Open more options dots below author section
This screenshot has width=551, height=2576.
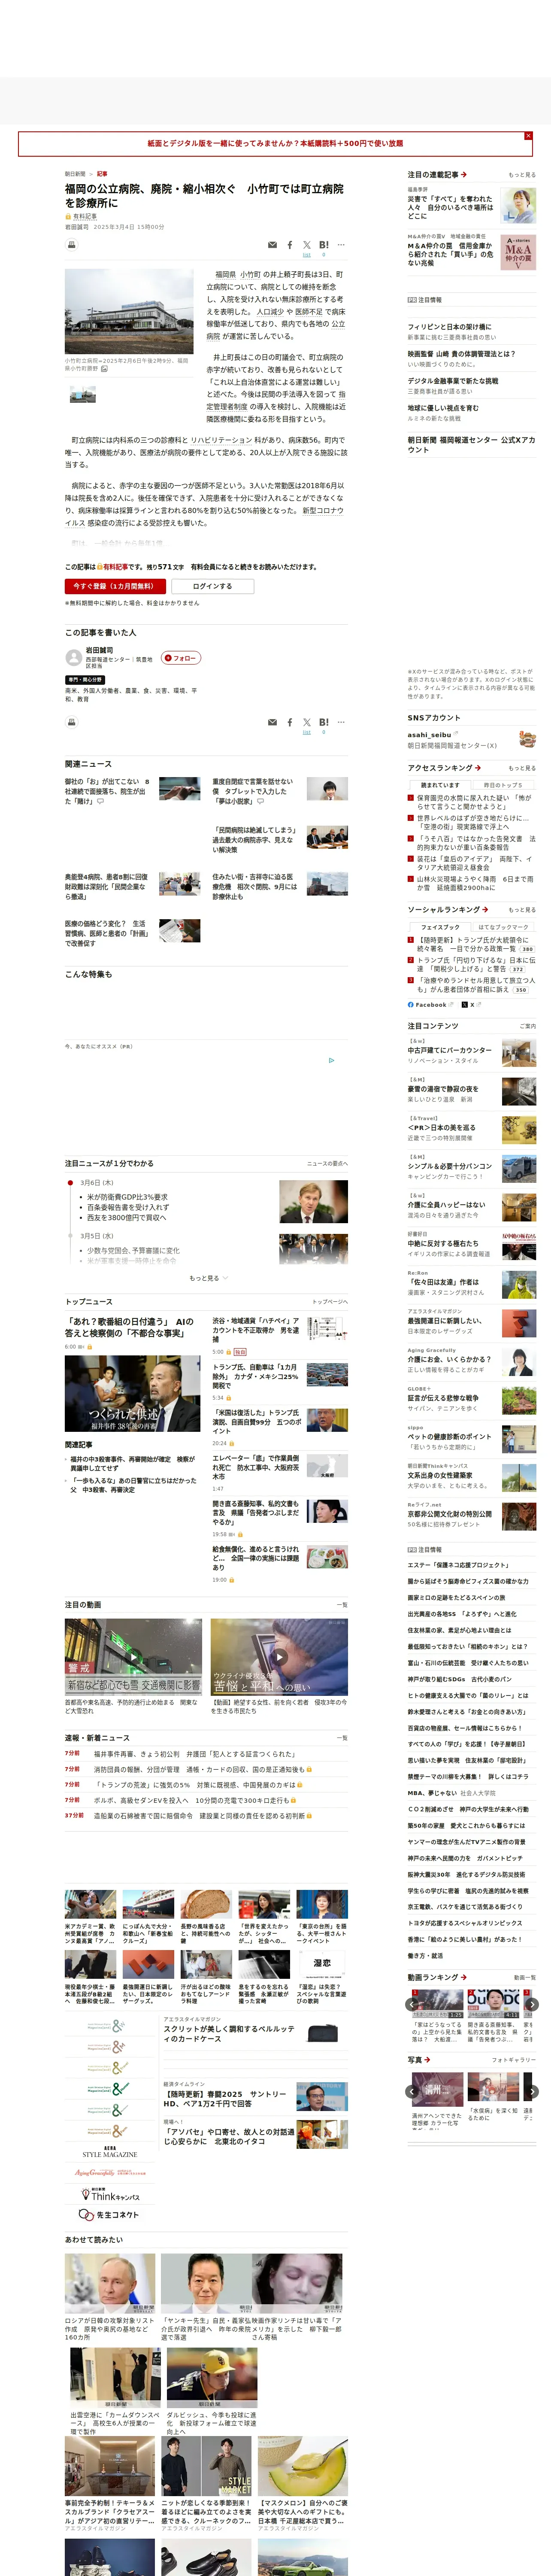tap(341, 722)
